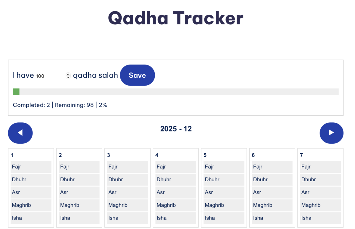Mark Dhuhr as done on day 2
Viewport: 355px width, 229px height.
pos(79,179)
